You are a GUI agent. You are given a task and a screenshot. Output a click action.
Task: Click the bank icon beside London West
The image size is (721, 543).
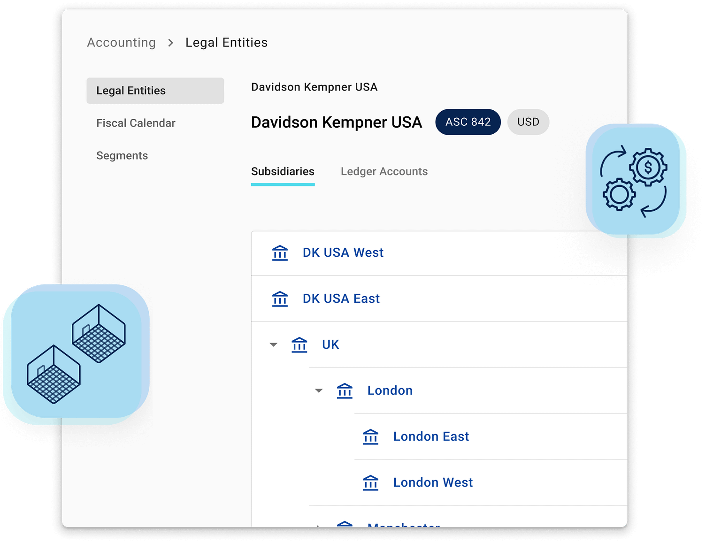coord(371,482)
